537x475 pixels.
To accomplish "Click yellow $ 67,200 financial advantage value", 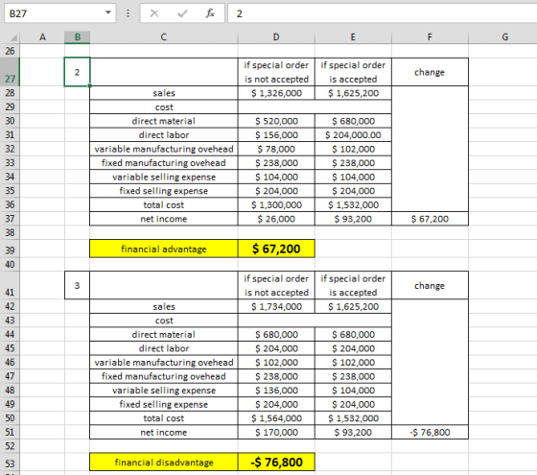I will (x=276, y=249).
